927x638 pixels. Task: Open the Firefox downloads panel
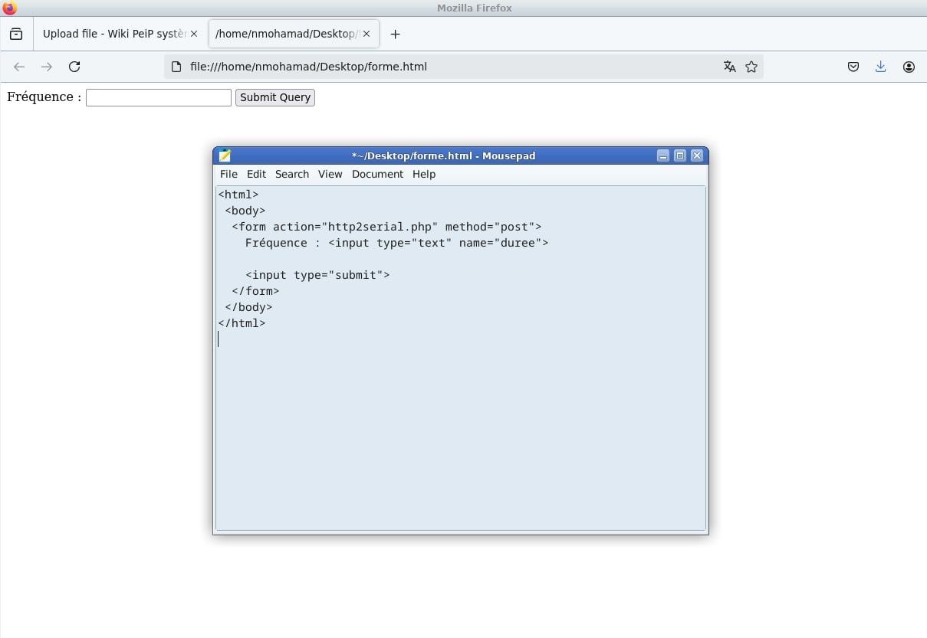tap(880, 67)
